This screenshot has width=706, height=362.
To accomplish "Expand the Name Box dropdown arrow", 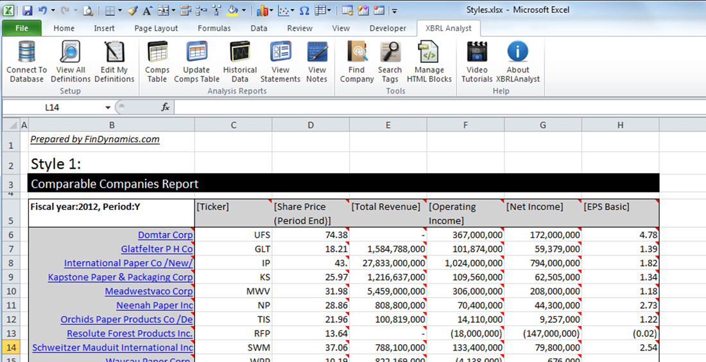I will pyautogui.click(x=108, y=108).
